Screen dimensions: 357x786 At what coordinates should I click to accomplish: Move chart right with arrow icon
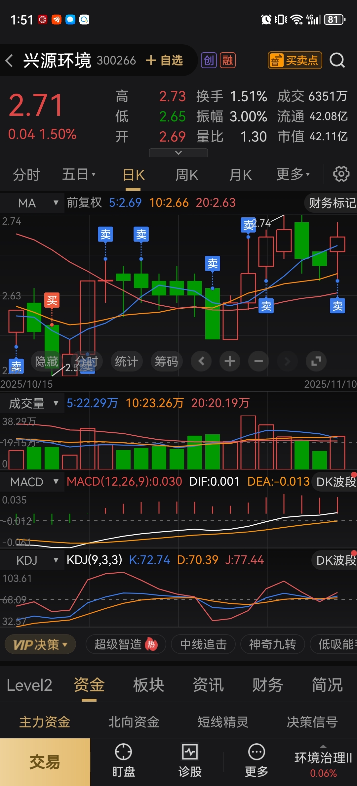(287, 361)
